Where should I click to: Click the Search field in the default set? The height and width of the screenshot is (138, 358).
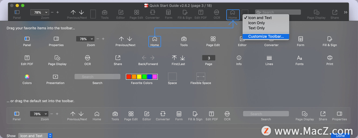(266, 114)
